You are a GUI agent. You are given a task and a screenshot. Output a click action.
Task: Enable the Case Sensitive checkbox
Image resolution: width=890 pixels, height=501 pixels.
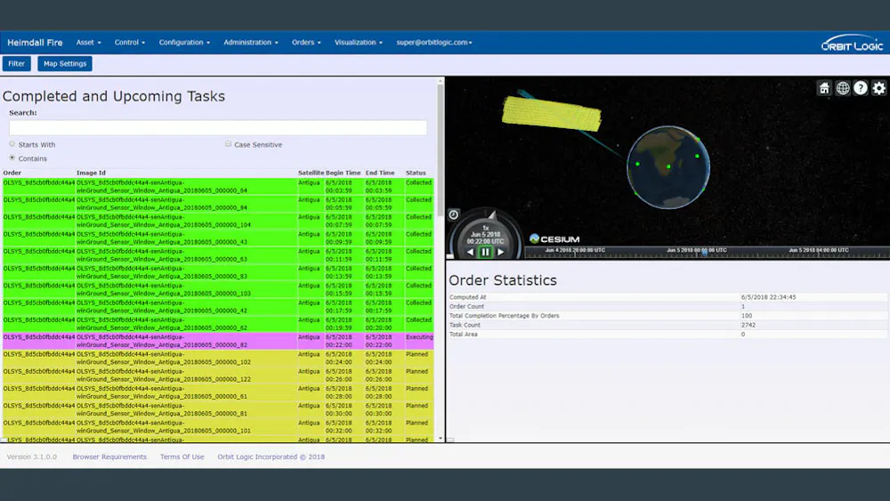pos(228,144)
